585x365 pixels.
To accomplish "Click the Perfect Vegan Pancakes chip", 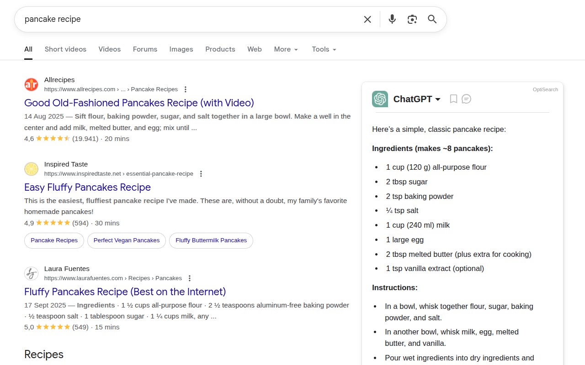I will [x=127, y=240].
